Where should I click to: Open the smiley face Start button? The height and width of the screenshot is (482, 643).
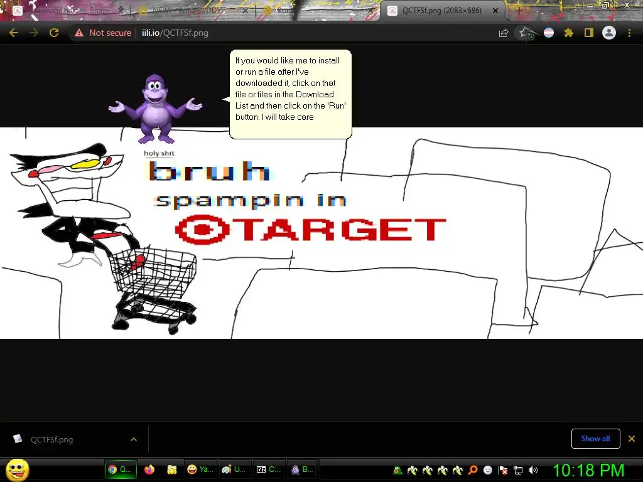pyautogui.click(x=17, y=470)
